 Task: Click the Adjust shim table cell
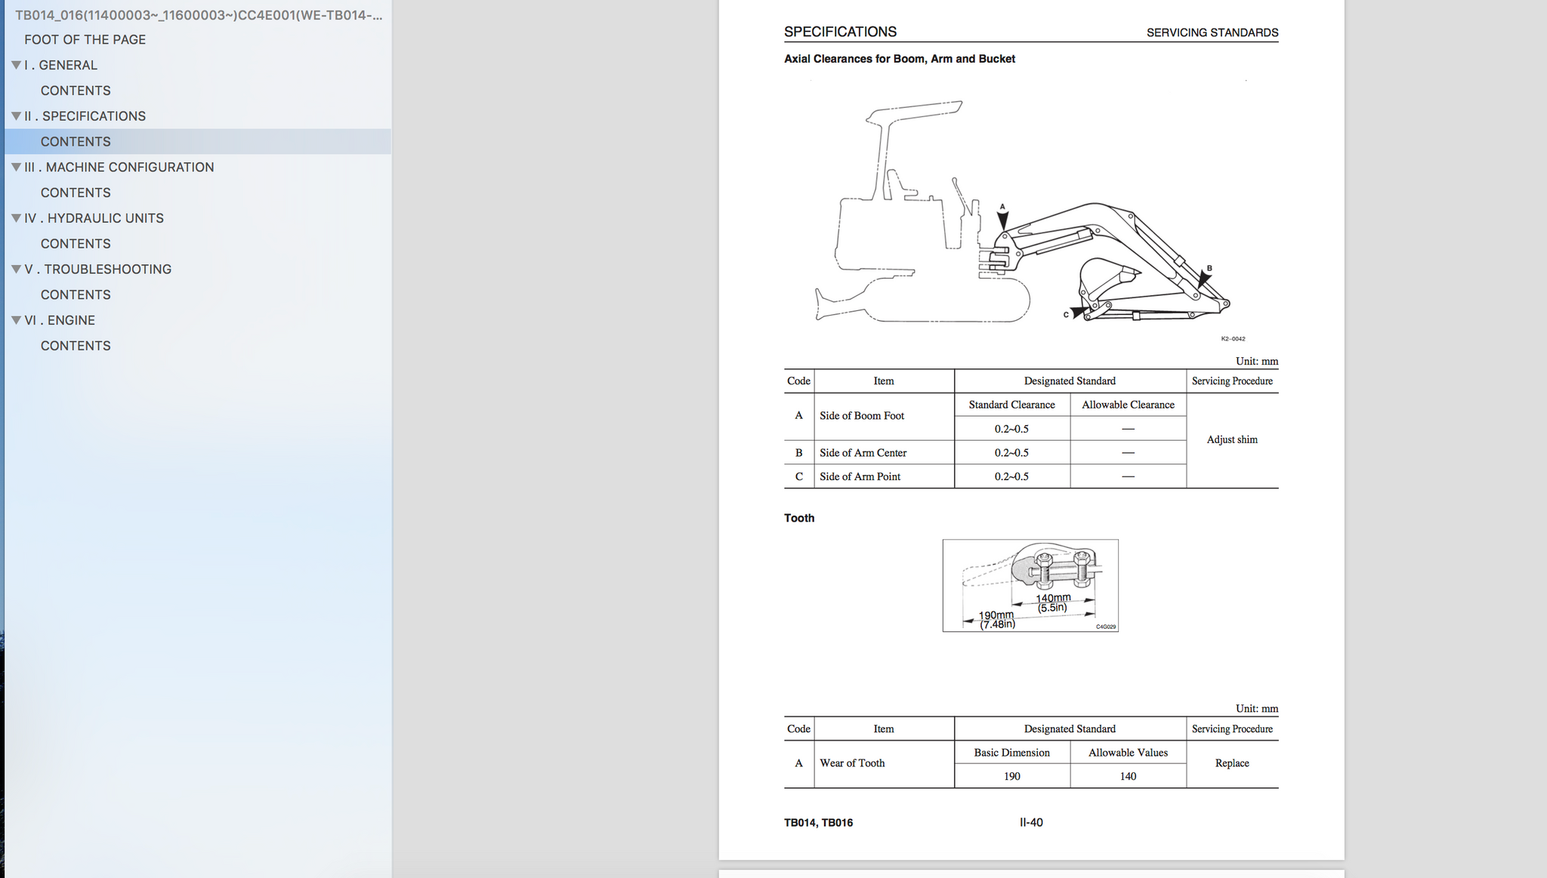[1231, 439]
